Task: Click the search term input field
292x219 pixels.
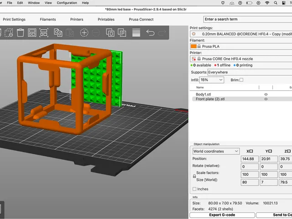Action: pos(248,19)
